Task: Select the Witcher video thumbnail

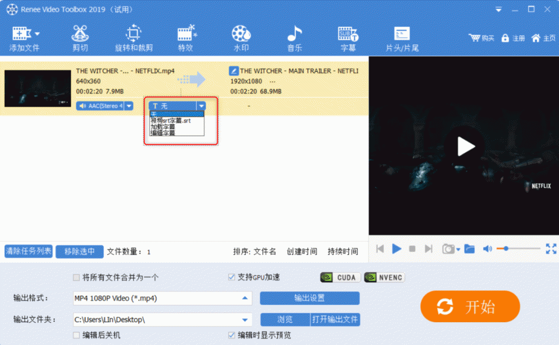Action: 38,88
